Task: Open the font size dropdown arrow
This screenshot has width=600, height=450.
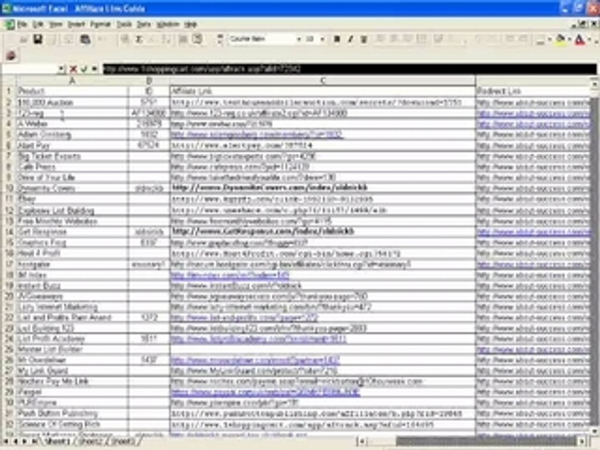Action: pos(322,39)
